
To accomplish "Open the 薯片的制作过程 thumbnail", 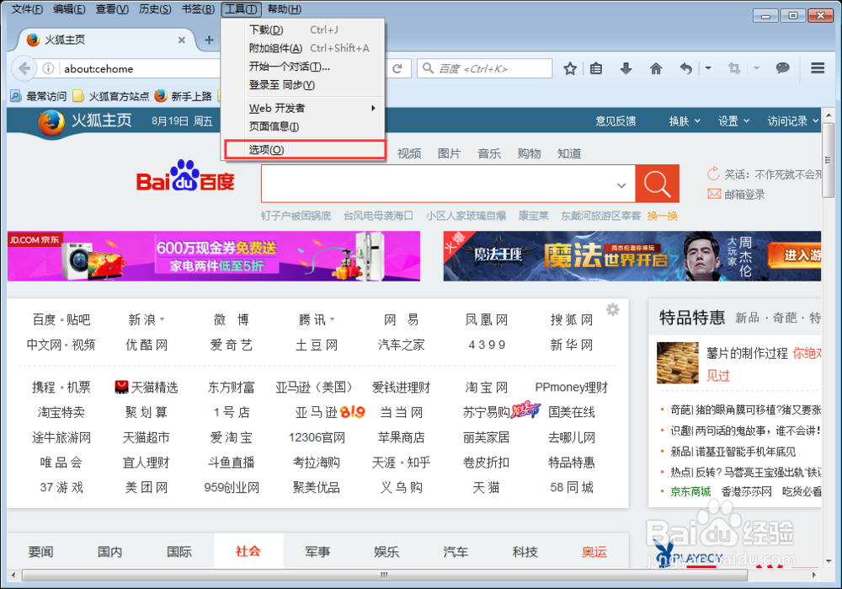I will tap(678, 362).
